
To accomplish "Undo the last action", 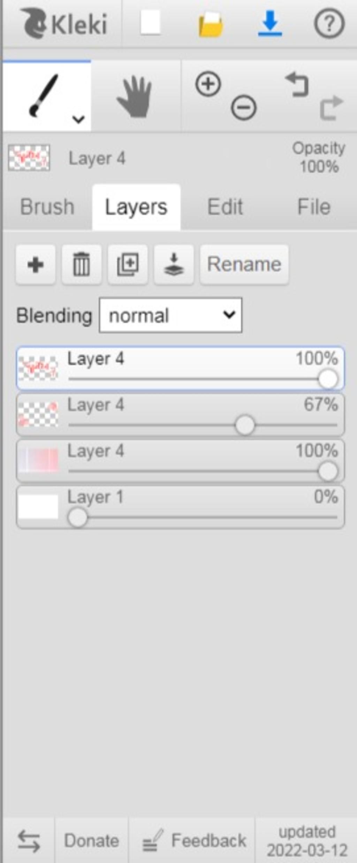I will 297,84.
